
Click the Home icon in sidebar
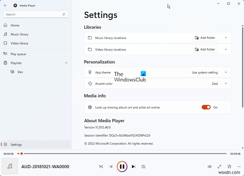click(6, 25)
